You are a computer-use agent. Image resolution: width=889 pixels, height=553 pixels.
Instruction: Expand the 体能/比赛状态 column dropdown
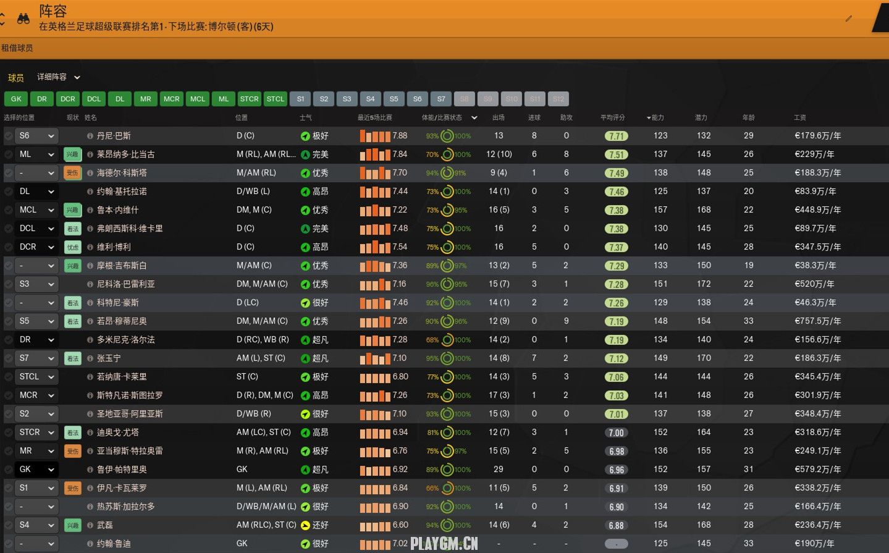(474, 117)
